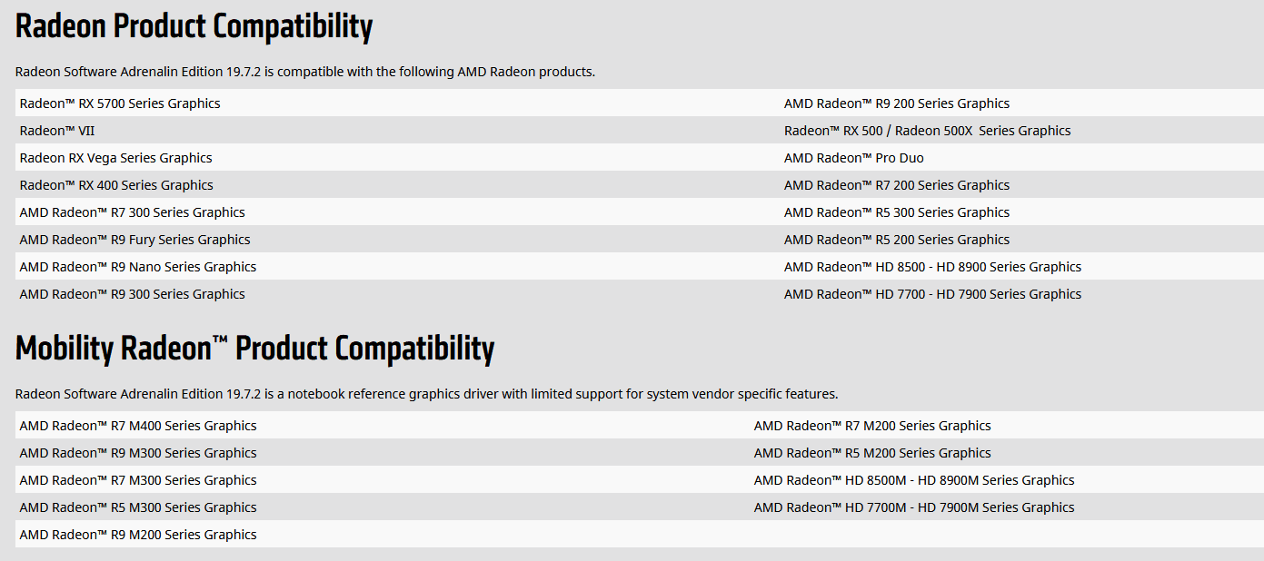Select AMD Radeon R7 M400 Series Graphics
1264x561 pixels.
point(137,426)
